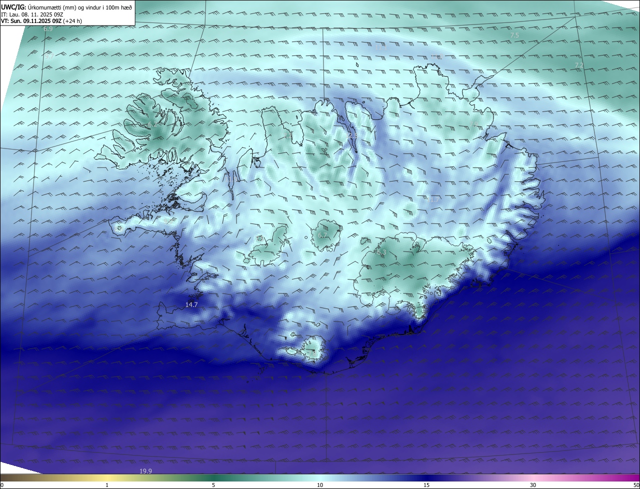The height and width of the screenshot is (489, 640).
Task: Click the 6.7 value on the central glacier
Action: coord(322,235)
